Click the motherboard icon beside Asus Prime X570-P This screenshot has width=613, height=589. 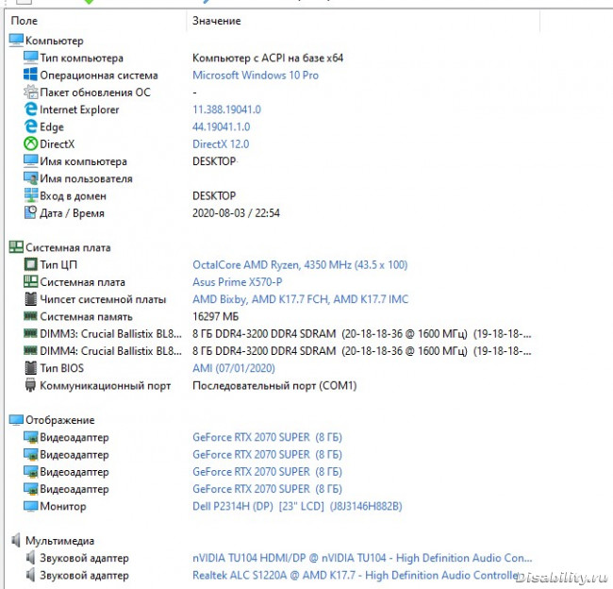tap(30, 281)
